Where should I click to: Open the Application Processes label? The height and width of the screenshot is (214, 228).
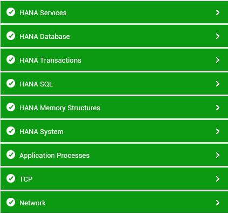pyautogui.click(x=54, y=156)
